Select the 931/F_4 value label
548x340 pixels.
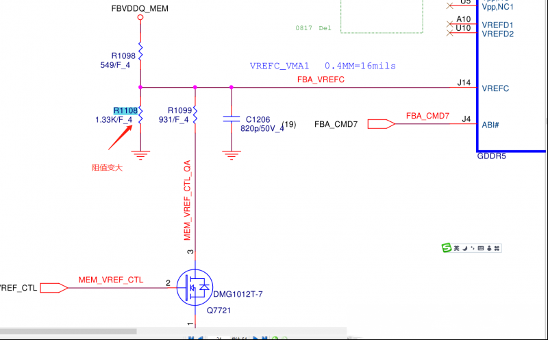click(173, 120)
